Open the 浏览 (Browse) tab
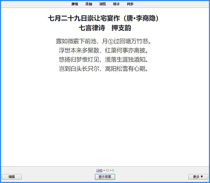210x183 pixels. pos(102,4)
